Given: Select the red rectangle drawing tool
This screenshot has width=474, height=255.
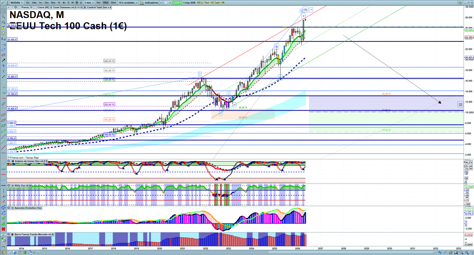Looking at the screenshot, I should coord(4,55).
